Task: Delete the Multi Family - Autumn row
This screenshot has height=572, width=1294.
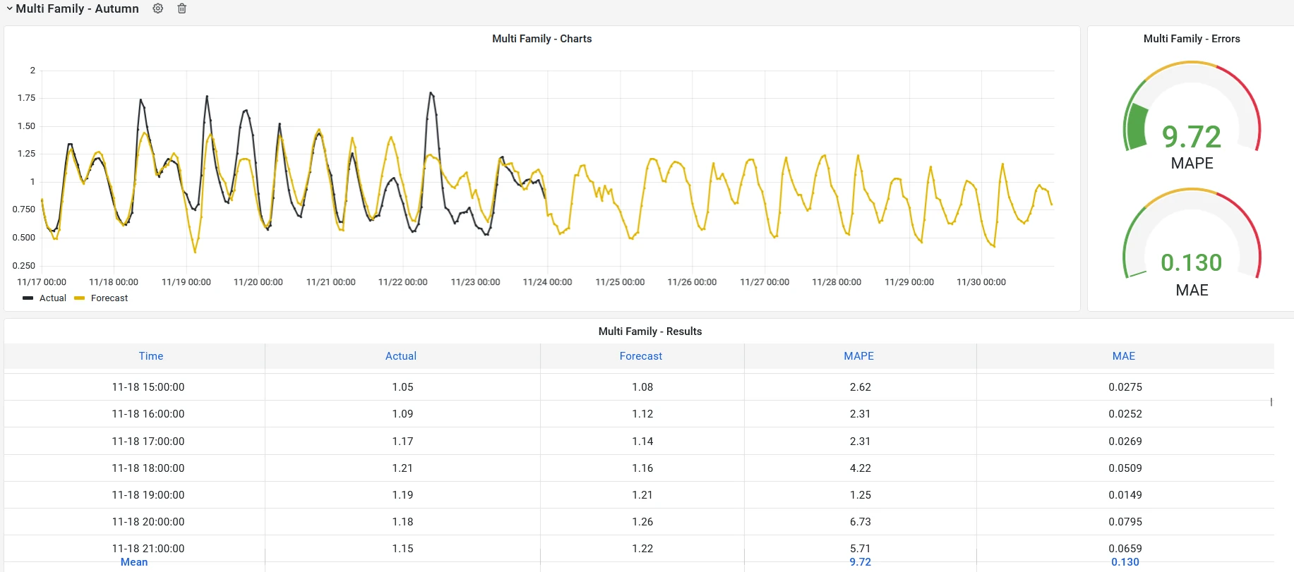Action: click(182, 8)
